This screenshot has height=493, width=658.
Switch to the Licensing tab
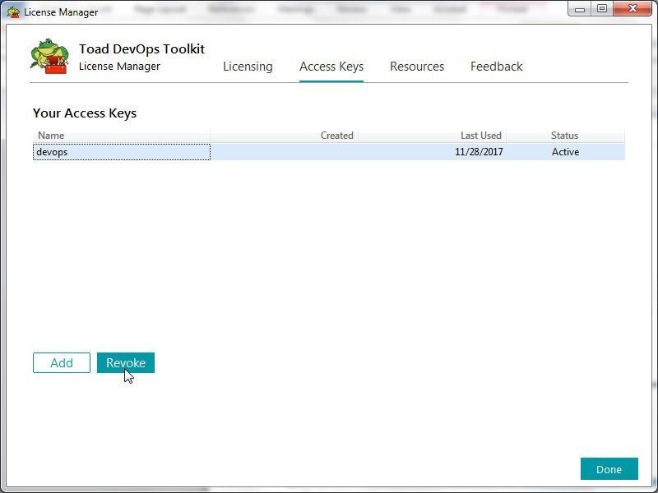tap(248, 67)
